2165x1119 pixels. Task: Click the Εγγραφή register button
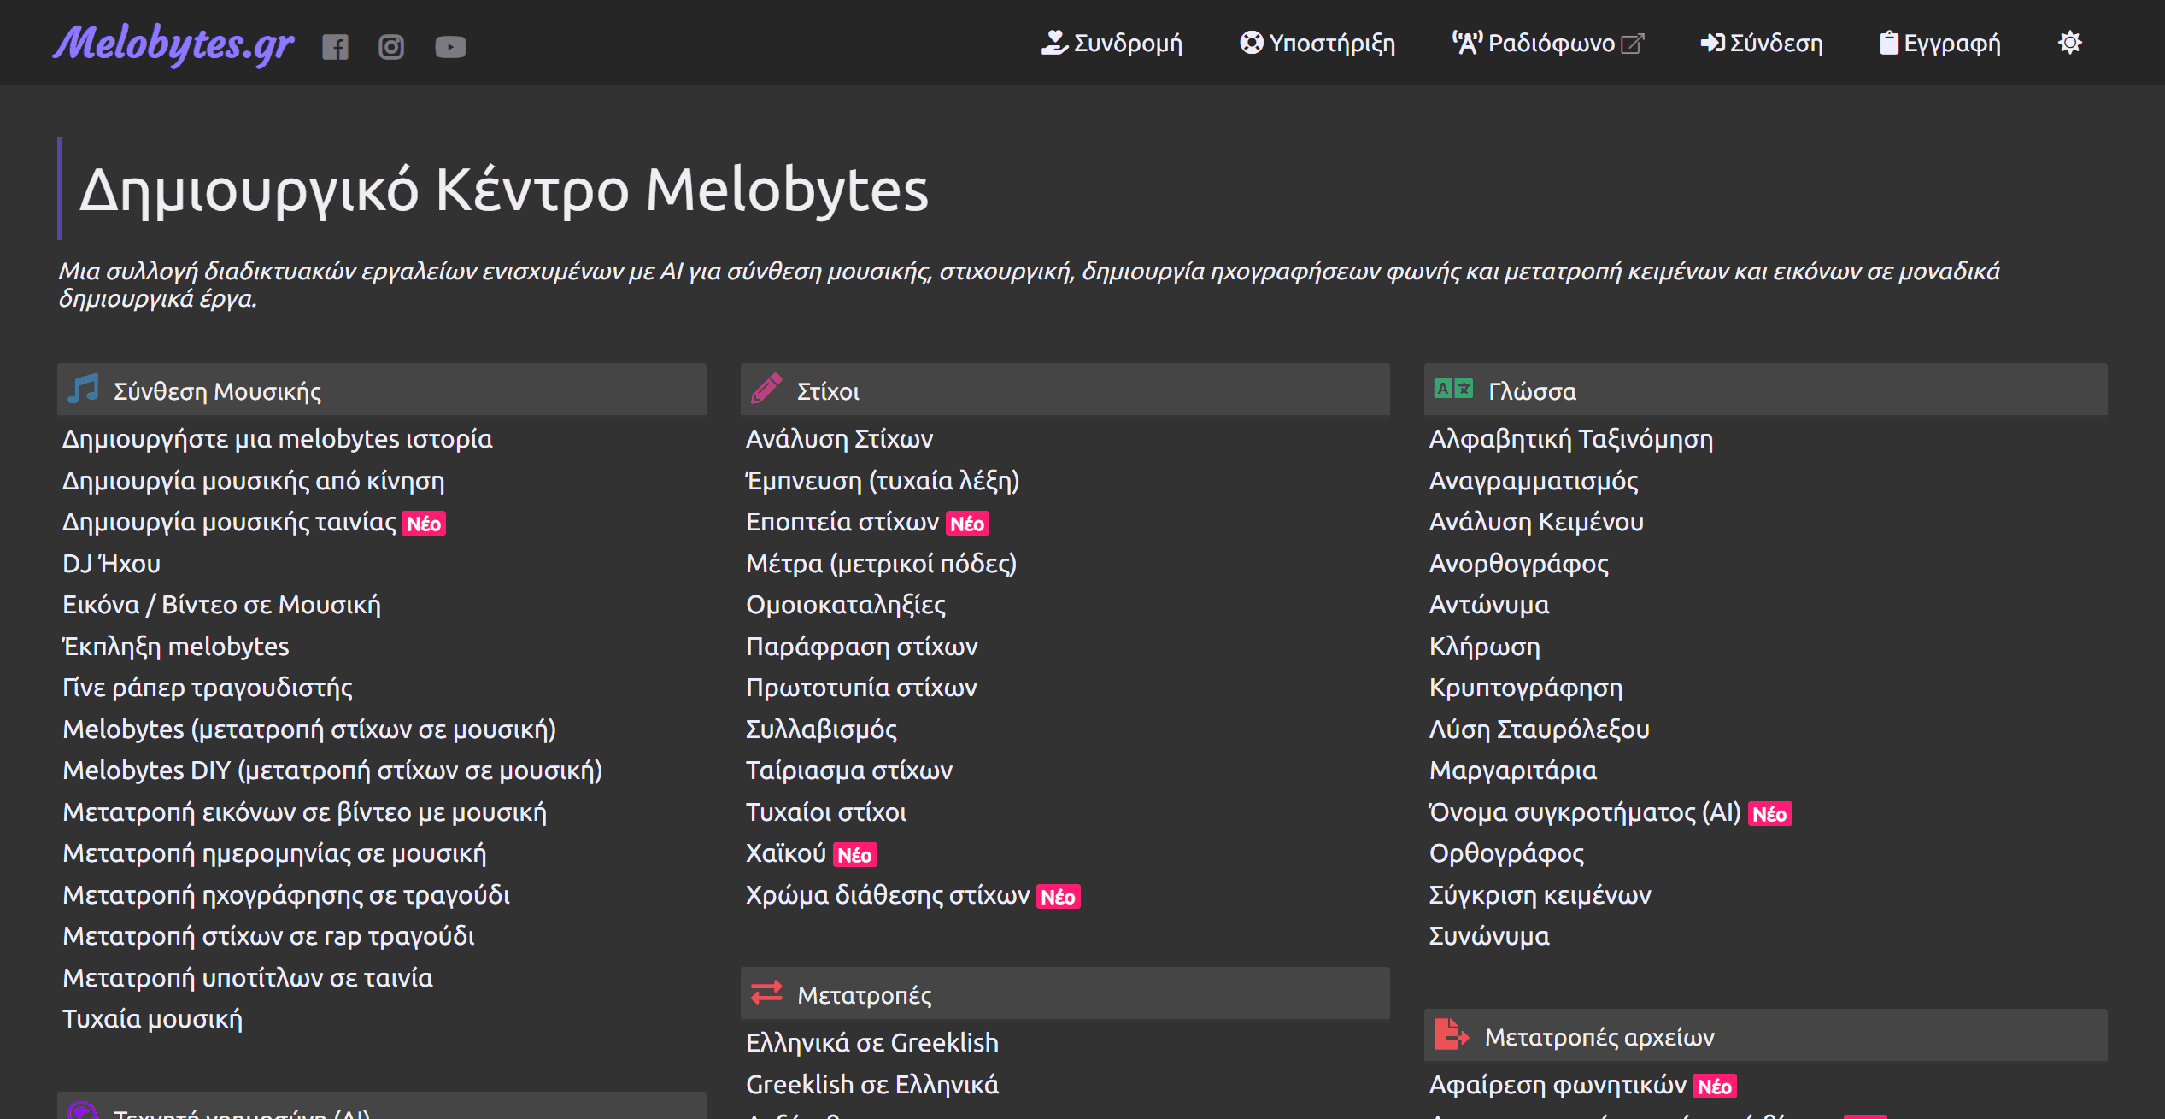1940,44
